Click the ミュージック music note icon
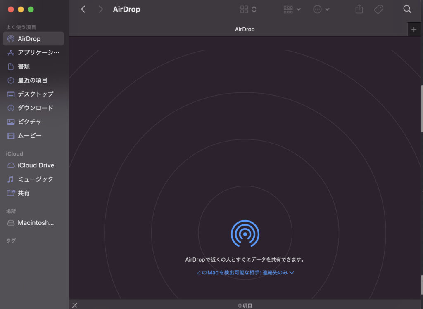 coord(10,179)
